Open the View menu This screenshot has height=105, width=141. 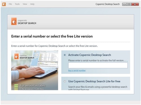25,4
